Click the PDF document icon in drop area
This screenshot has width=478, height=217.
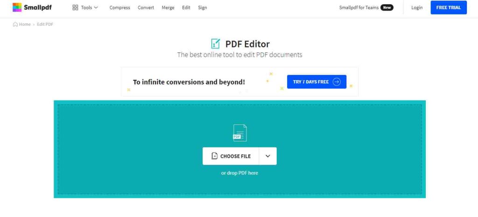(x=239, y=133)
